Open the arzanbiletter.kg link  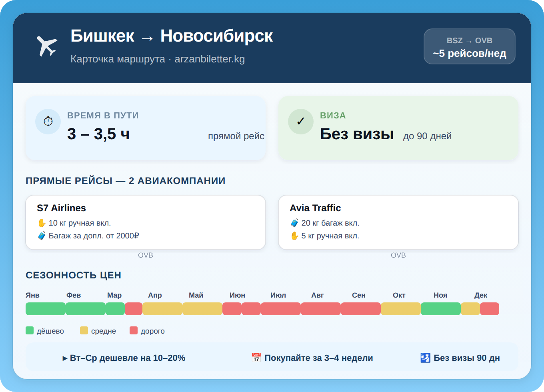[210, 59]
